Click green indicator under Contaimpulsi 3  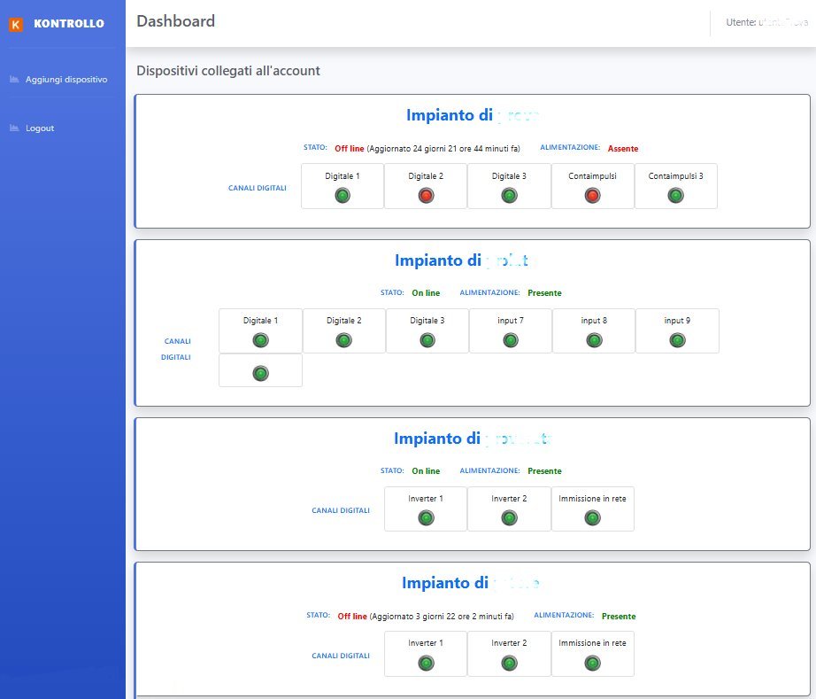(x=675, y=196)
